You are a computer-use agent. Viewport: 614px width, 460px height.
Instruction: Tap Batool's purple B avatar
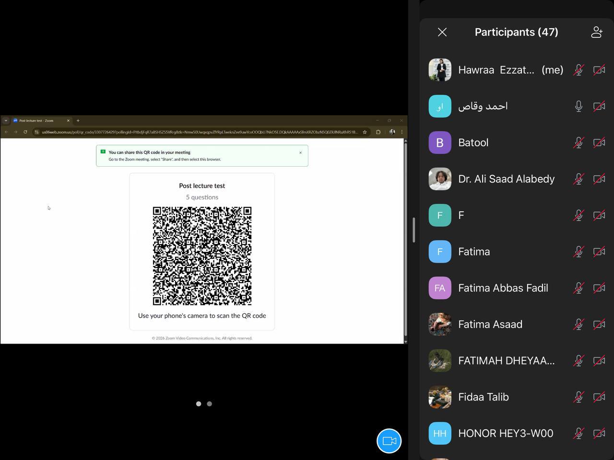pyautogui.click(x=440, y=143)
